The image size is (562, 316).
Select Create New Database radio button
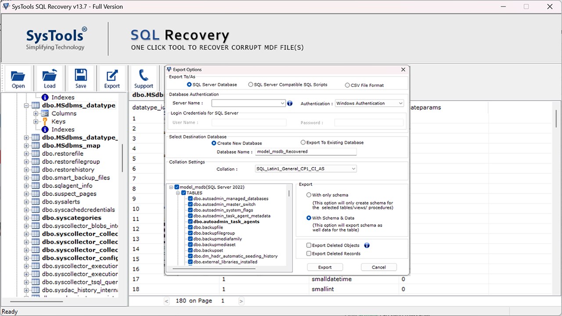point(214,143)
